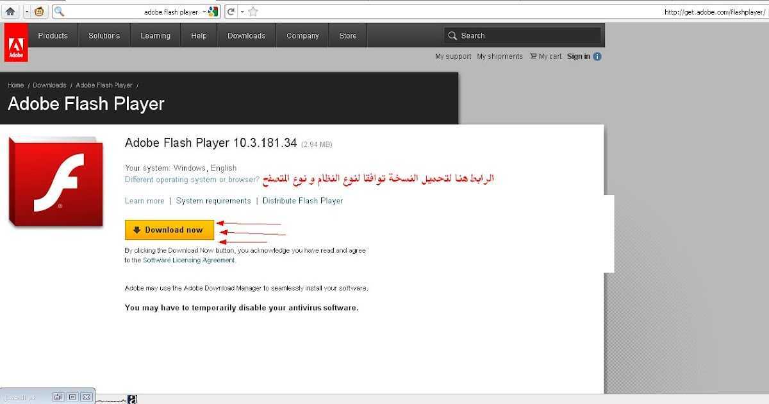Click the 'Adobe Flash Player 10.3.181.34' heading text
This screenshot has height=404, width=769.
click(x=211, y=143)
